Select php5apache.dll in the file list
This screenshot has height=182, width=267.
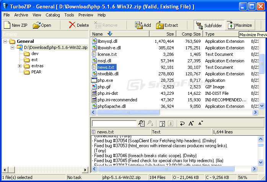112,106
